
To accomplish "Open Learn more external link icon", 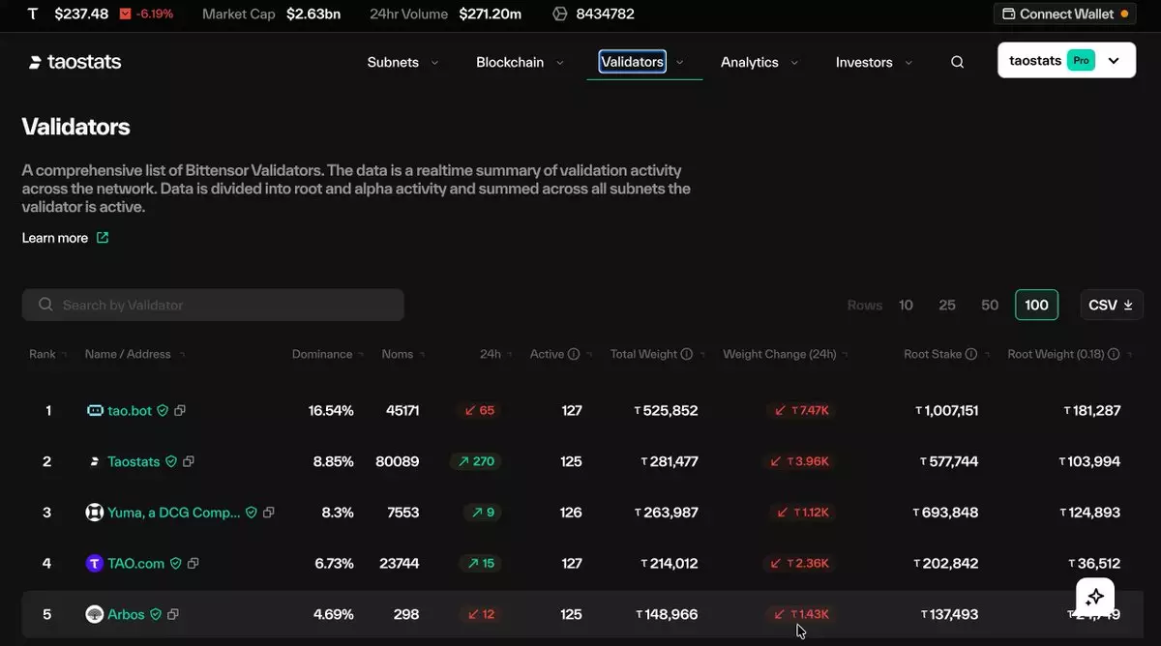I will tap(103, 238).
